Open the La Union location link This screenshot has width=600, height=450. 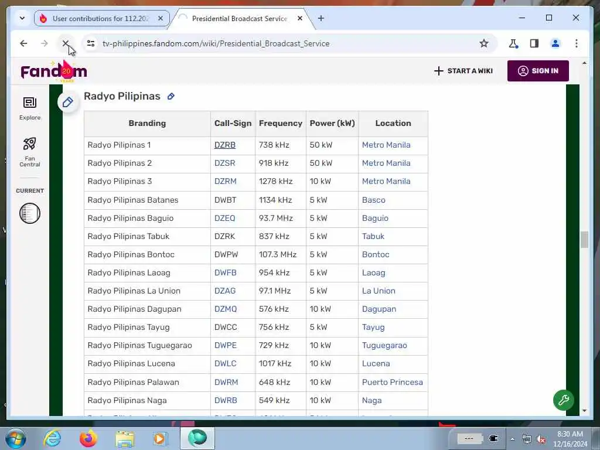pos(379,291)
